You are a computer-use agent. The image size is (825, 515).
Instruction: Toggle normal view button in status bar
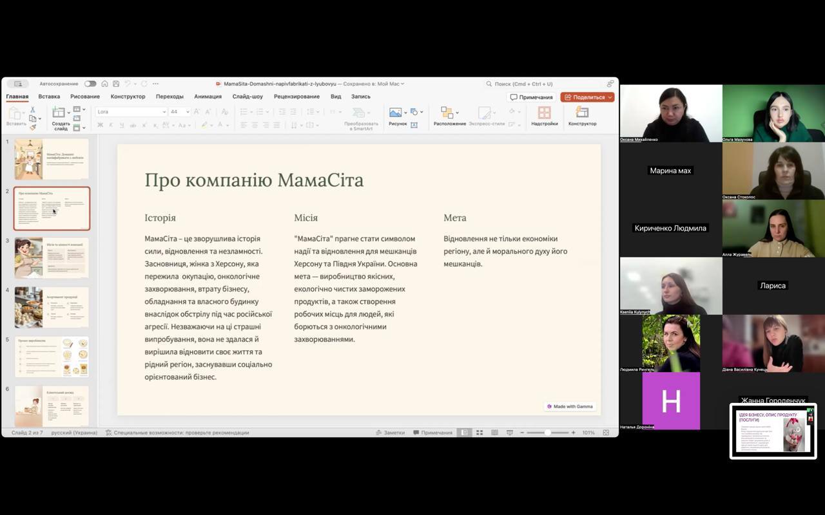click(x=463, y=433)
